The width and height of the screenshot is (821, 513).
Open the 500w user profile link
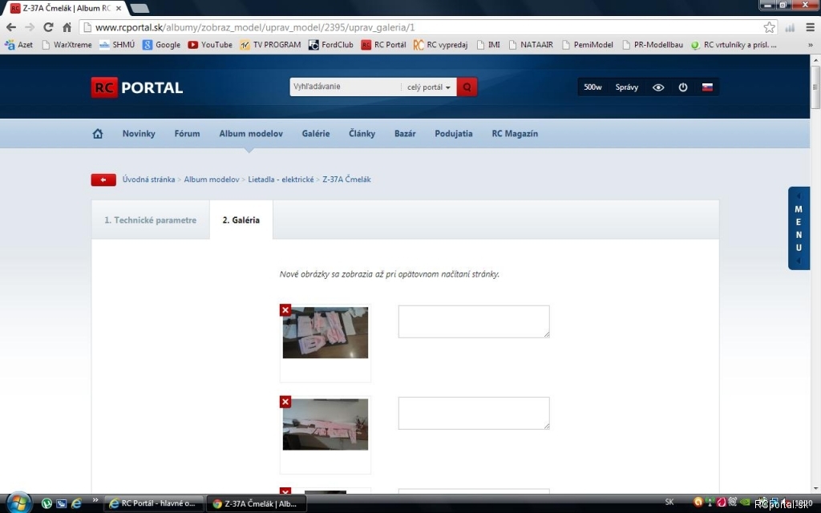(592, 87)
